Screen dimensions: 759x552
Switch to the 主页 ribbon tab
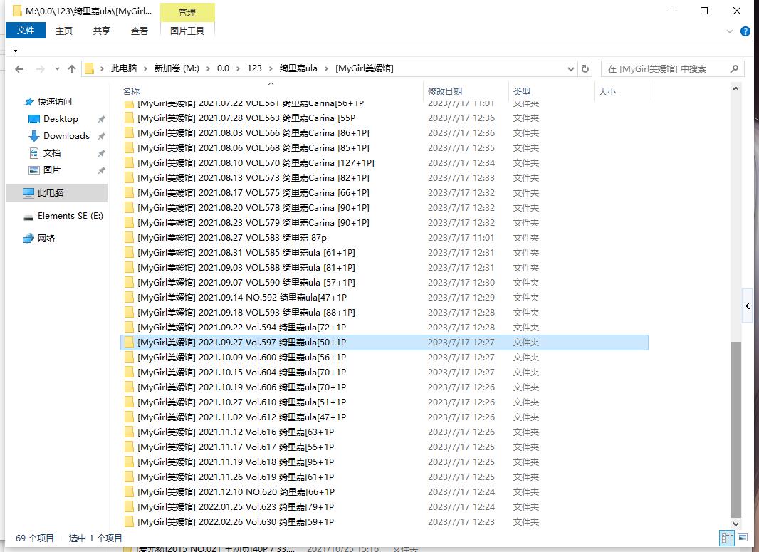pyautogui.click(x=64, y=31)
